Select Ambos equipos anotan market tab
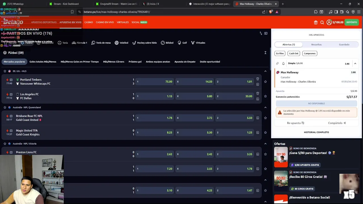363x204 pixels. pos(158,62)
